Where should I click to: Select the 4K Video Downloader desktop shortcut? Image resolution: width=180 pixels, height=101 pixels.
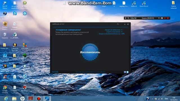25,5
